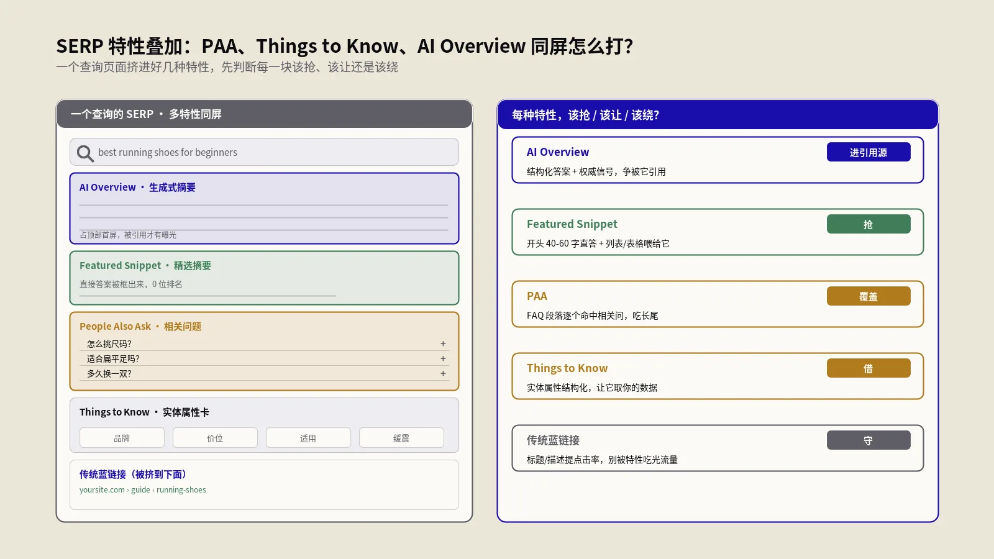Screen dimensions: 994x559
Task: Click the AI Overview title in the right card
Action: tap(558, 152)
